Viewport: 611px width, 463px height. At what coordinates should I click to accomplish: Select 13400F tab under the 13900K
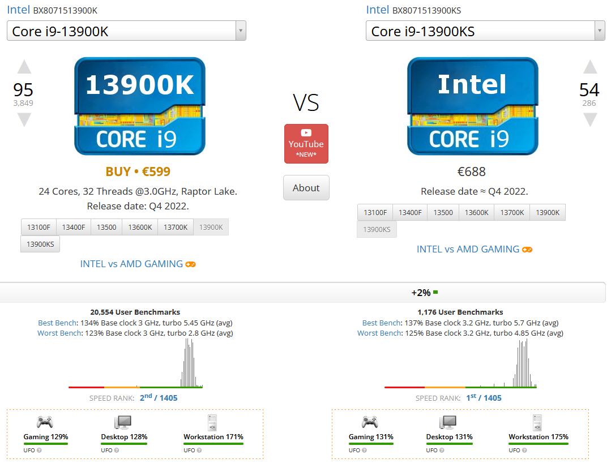(74, 227)
